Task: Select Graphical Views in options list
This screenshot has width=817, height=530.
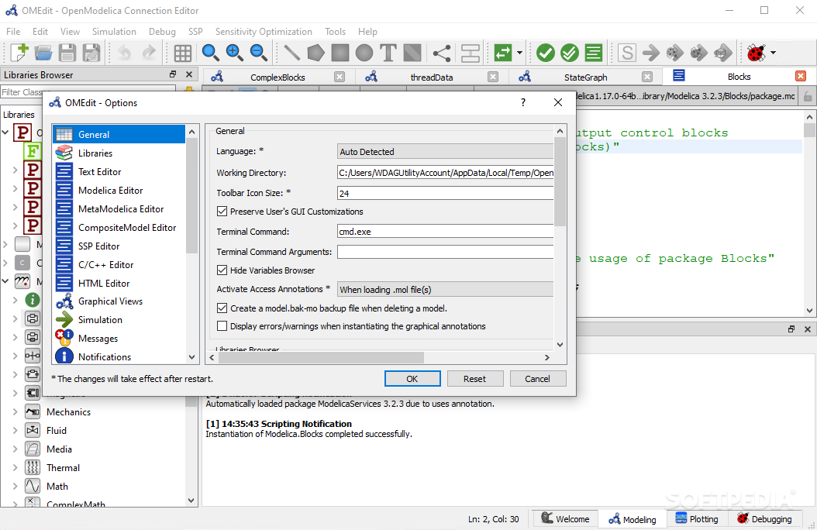Action: [119, 301]
